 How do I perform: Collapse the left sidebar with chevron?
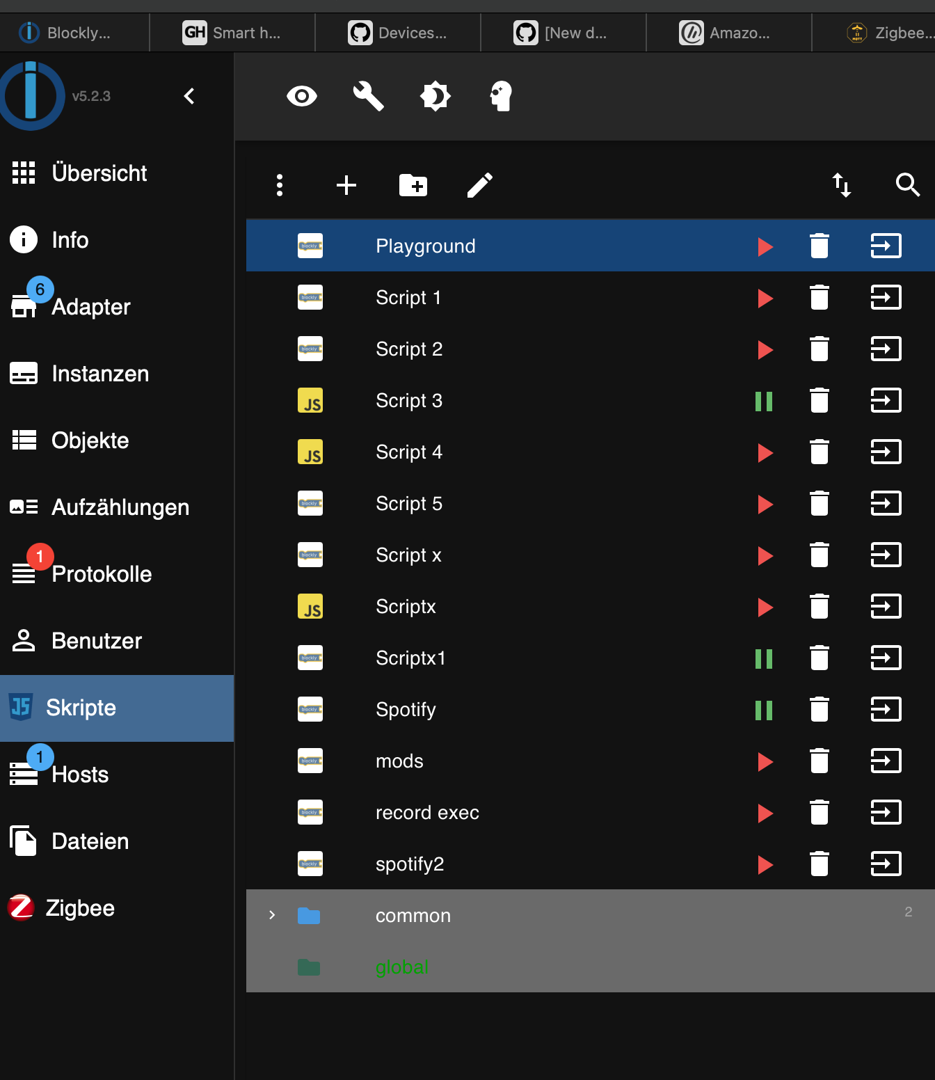tap(189, 96)
